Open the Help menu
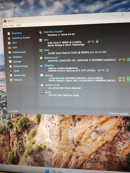 click(19, 25)
